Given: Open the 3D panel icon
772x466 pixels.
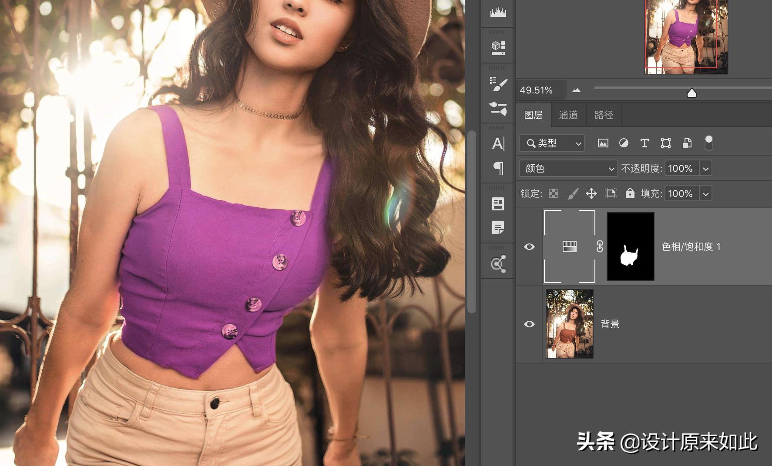Looking at the screenshot, I should point(498,47).
